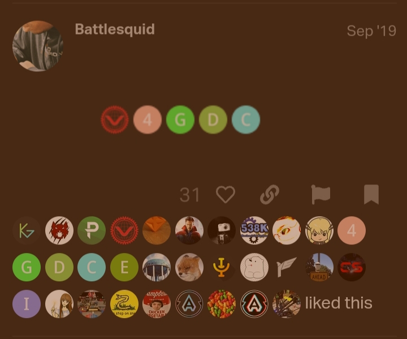Toggle the 31 likes count

pyautogui.click(x=189, y=195)
